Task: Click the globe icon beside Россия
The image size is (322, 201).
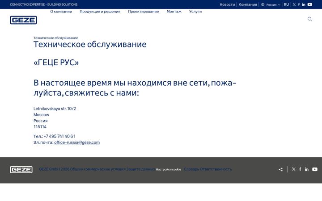Action: click(x=263, y=4)
